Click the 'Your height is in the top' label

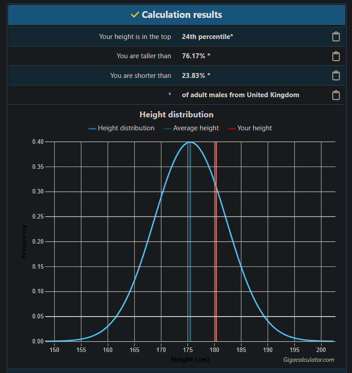tap(135, 37)
